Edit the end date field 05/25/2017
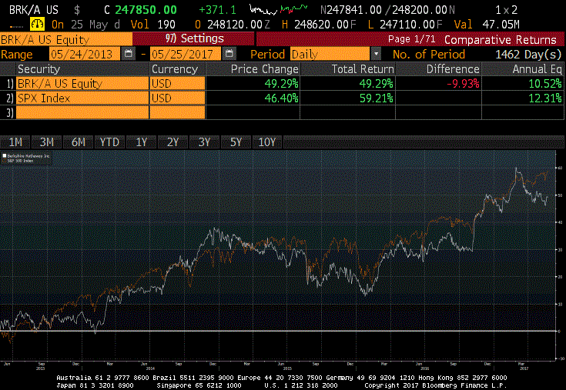Screen dimensions: 566x390 (186, 54)
